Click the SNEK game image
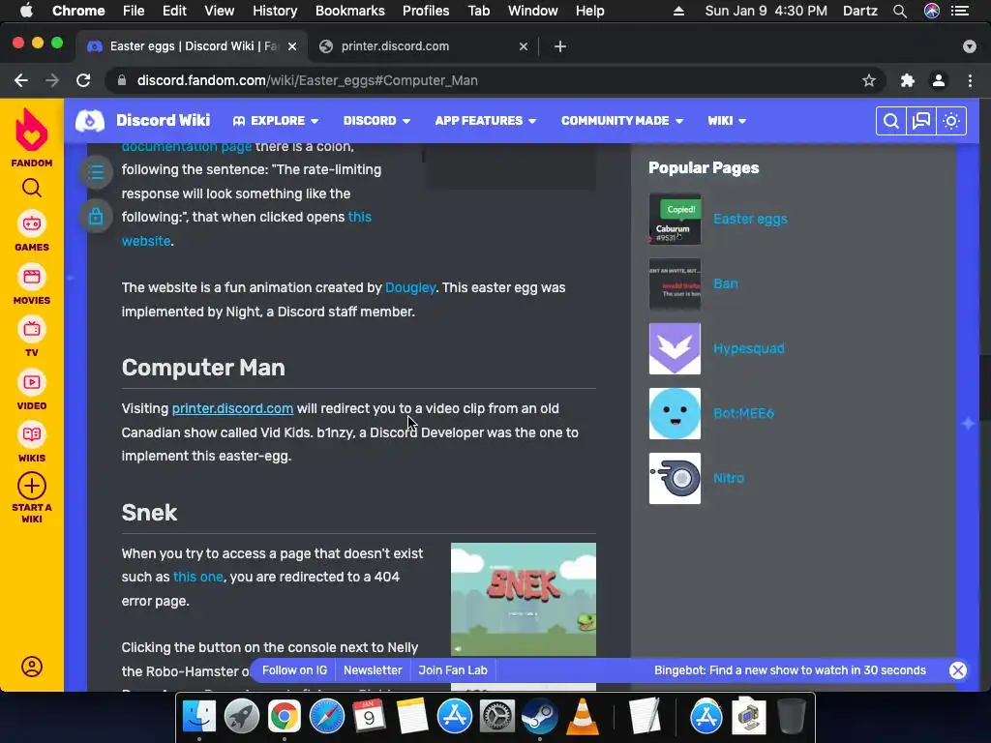Viewport: 991px width, 743px height. point(524,599)
